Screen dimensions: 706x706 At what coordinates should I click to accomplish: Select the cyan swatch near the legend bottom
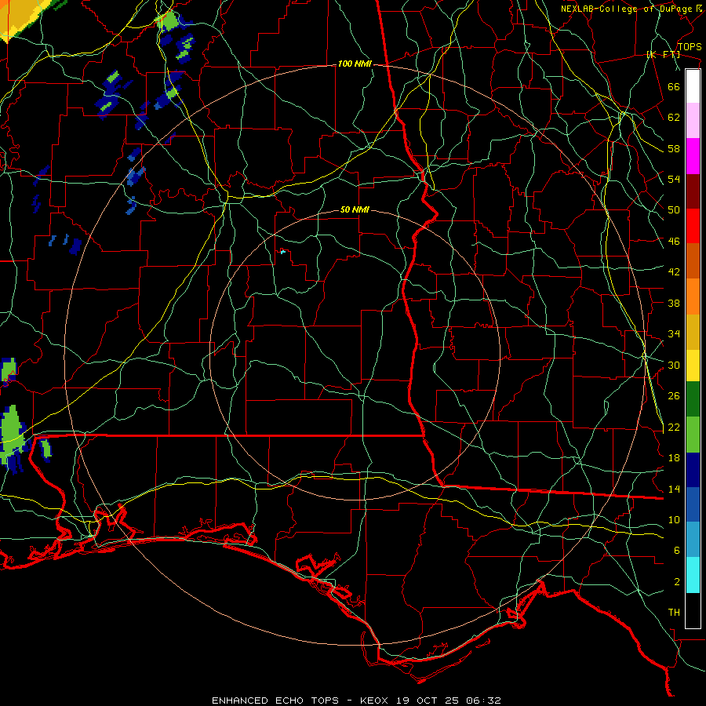(x=693, y=575)
